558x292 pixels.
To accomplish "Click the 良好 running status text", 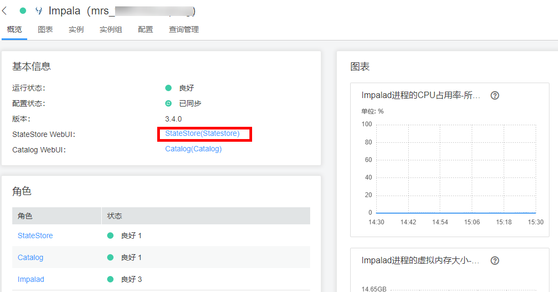I will pyautogui.click(x=187, y=88).
